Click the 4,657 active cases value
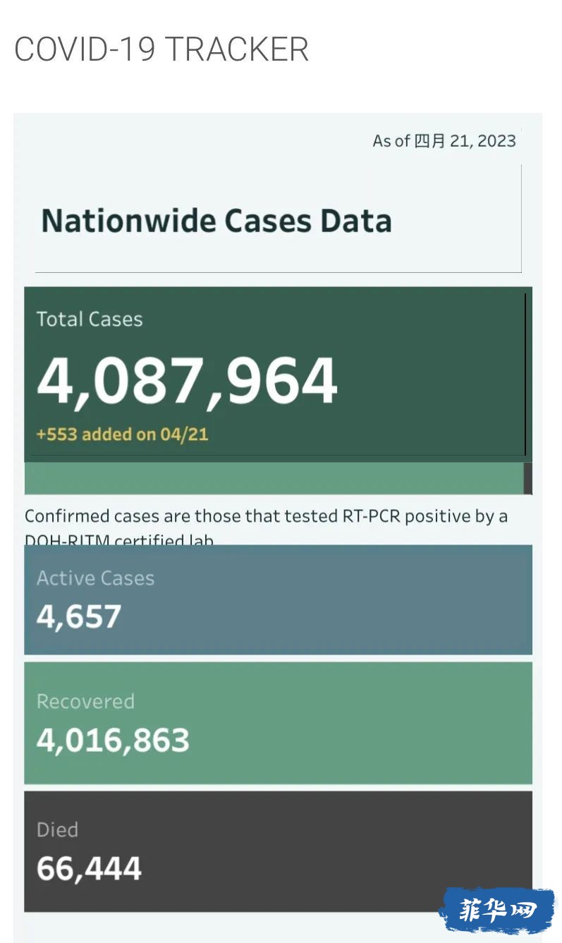 point(79,616)
